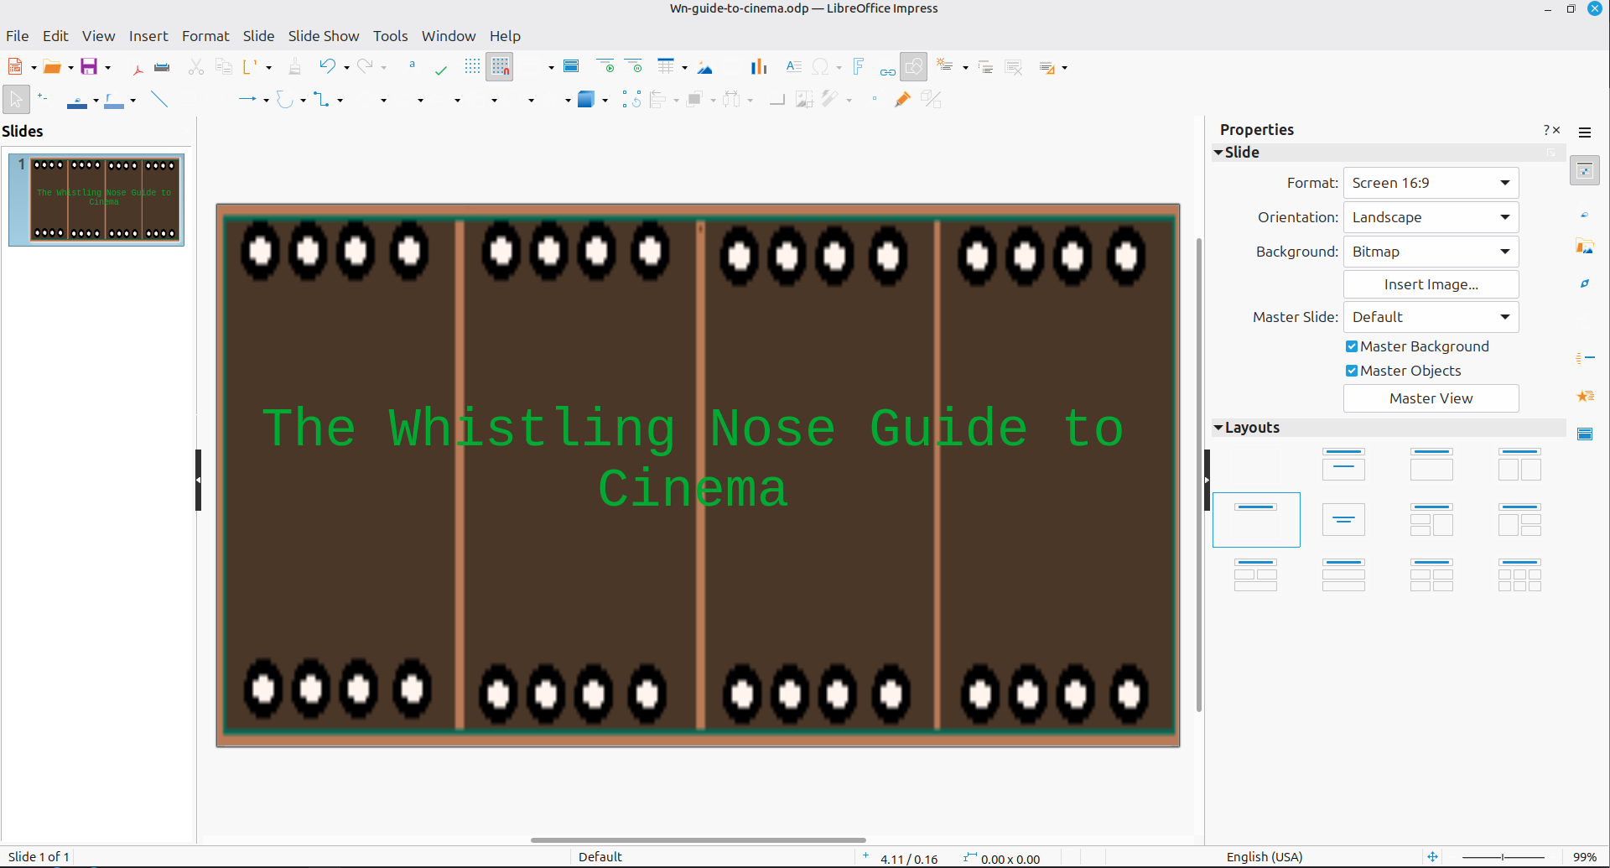This screenshot has height=868, width=1610.
Task: Pick the line color tool
Action: coord(76,101)
